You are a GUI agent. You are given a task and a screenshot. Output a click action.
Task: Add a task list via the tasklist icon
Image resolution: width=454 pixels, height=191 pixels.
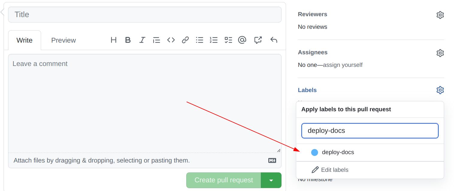pyautogui.click(x=228, y=40)
